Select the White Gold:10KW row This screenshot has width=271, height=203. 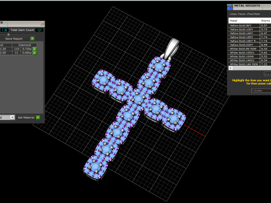250,56
